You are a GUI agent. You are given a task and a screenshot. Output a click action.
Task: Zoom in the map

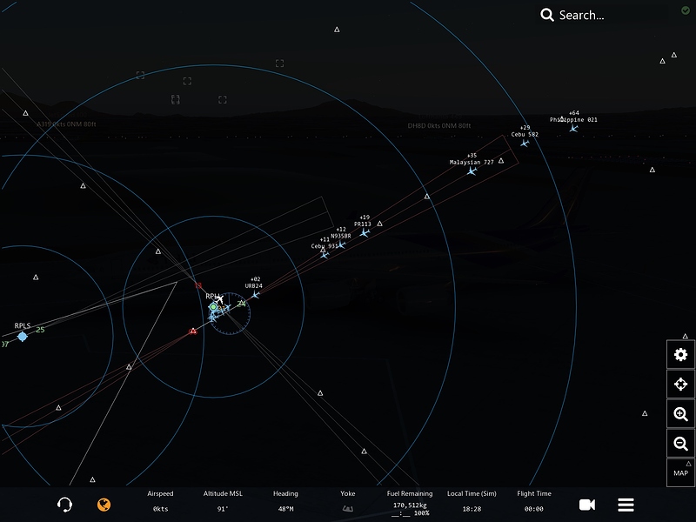680,414
